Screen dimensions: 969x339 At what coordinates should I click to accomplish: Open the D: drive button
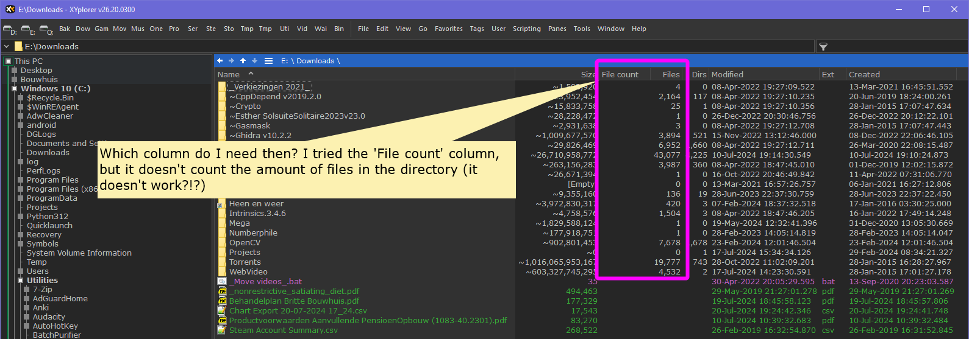(x=9, y=29)
